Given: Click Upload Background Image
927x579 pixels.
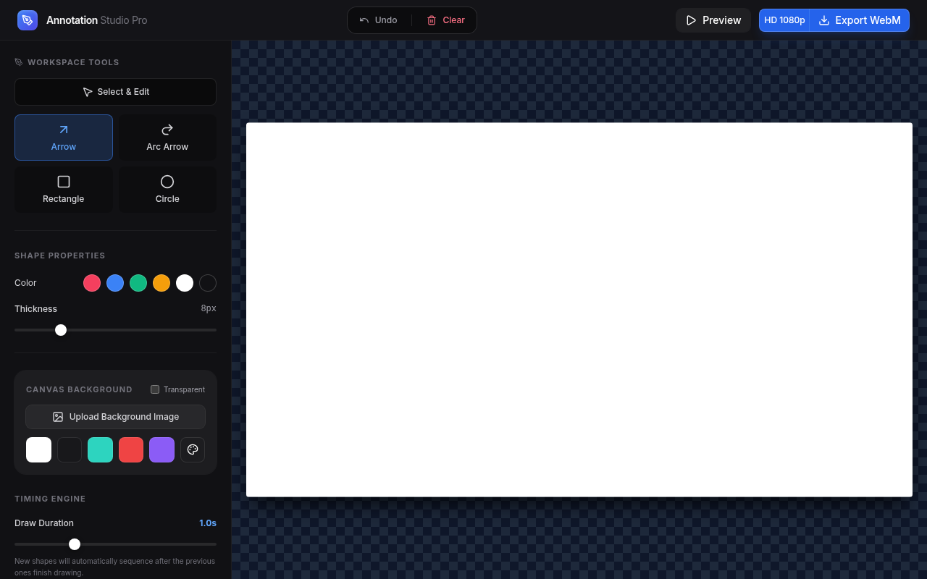Looking at the screenshot, I should coord(115,416).
